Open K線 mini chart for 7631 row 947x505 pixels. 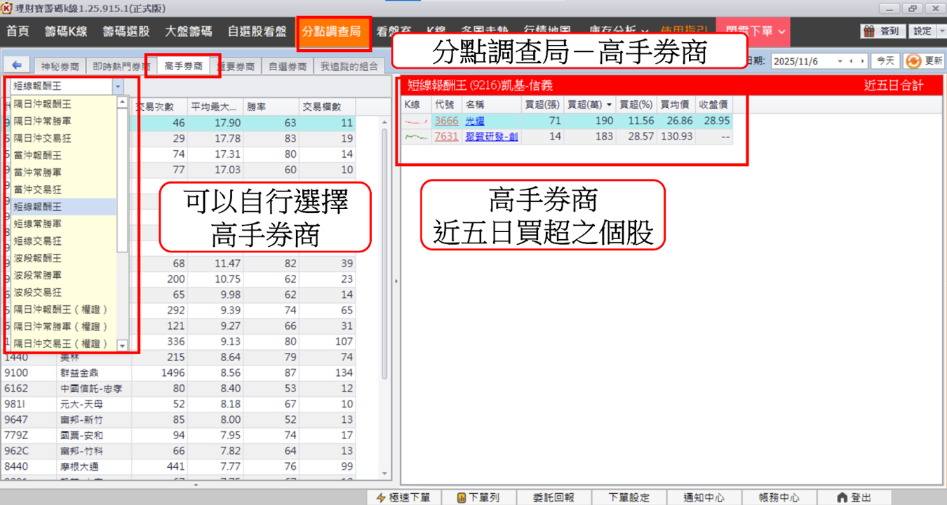(x=417, y=137)
